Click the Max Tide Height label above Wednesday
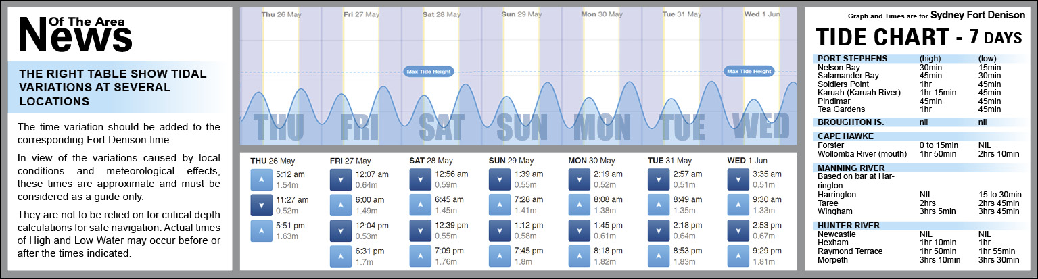 tap(749, 71)
